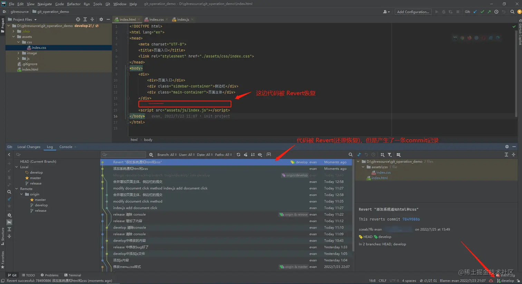Viewport: 522px width, 284px height.
Task: Click the Git Push arrow icon
Action: (x=489, y=12)
